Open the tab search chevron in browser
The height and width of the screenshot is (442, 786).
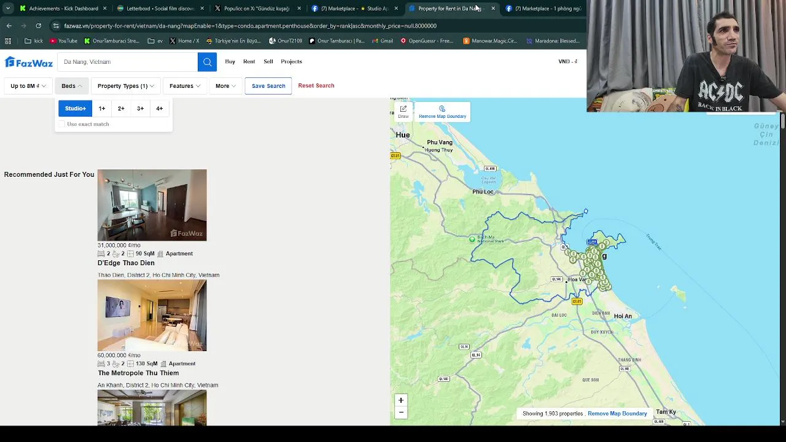click(8, 9)
